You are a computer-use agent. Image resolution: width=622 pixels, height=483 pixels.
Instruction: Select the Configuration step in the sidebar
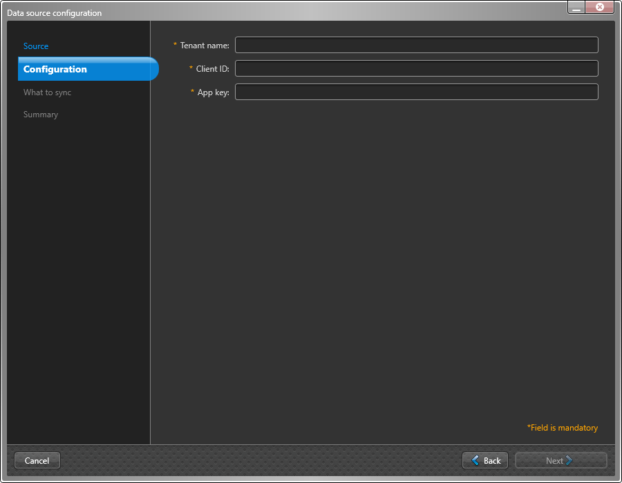tap(57, 69)
